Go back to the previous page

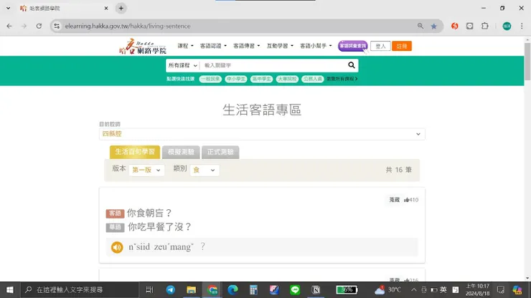click(x=9, y=26)
